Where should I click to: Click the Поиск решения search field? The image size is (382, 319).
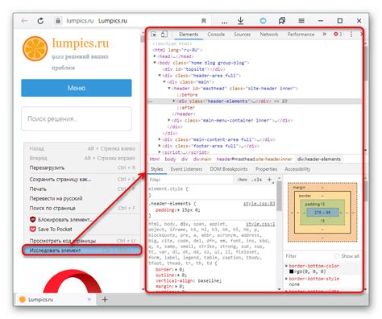click(77, 118)
